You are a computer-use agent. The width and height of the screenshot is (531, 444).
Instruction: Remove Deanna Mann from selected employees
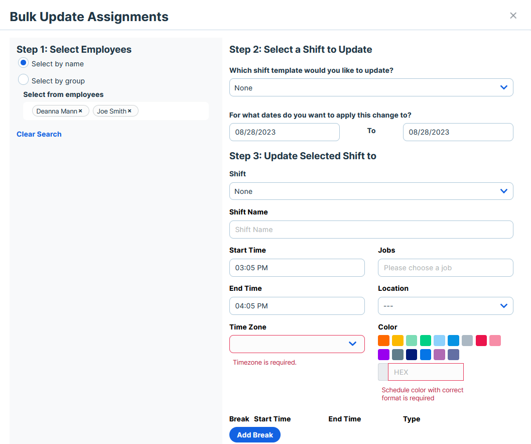pos(80,111)
